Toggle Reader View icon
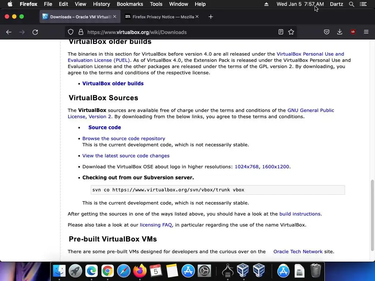 click(x=281, y=32)
